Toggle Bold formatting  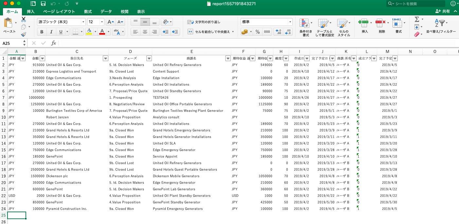(42, 32)
